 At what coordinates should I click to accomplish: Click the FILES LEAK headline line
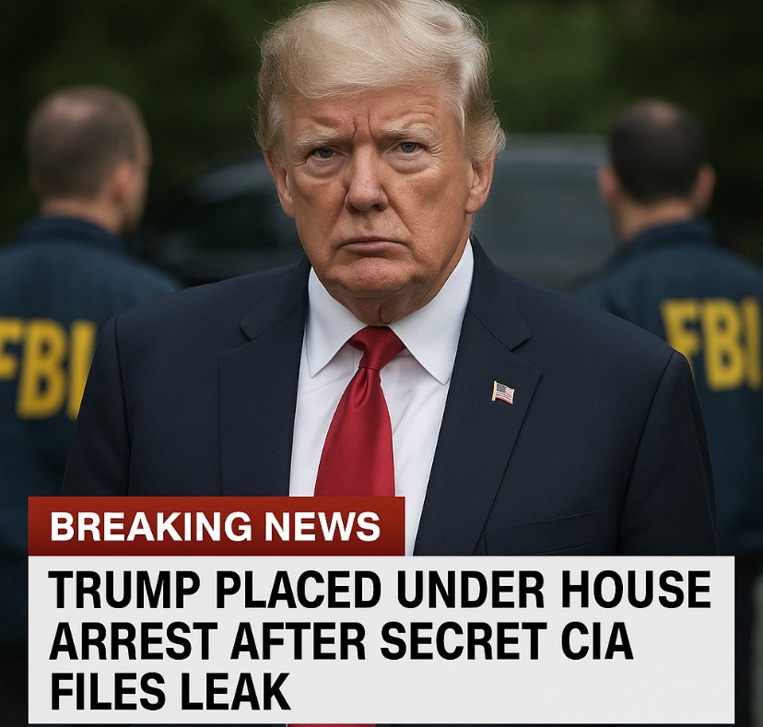pos(170,691)
